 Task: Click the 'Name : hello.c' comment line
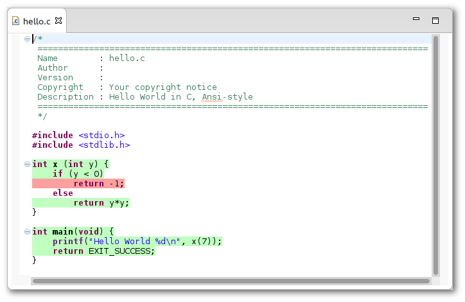point(91,58)
